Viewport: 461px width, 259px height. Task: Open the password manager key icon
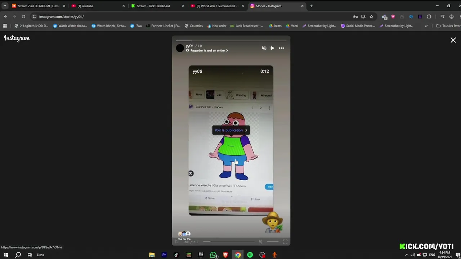[x=355, y=17]
